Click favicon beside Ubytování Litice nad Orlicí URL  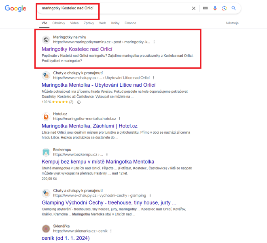(46, 76)
